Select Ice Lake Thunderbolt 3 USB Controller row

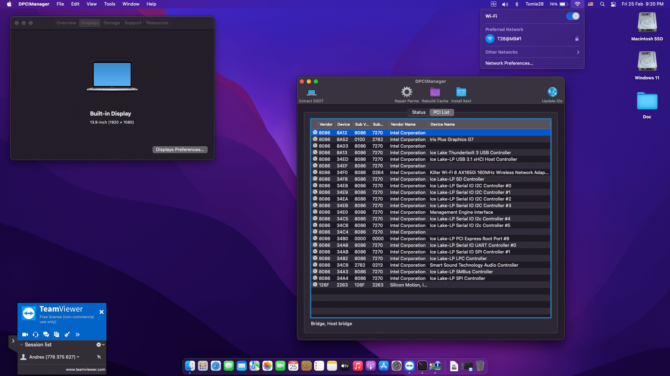coord(431,152)
